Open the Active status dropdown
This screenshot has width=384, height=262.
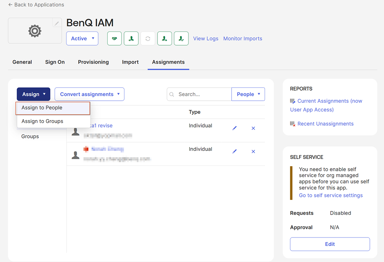[x=82, y=39]
